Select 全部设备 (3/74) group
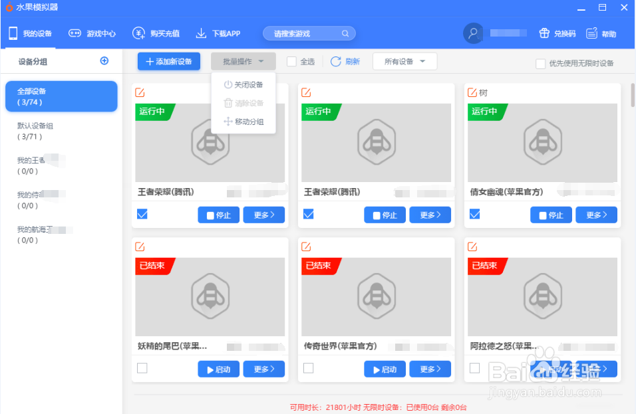Screen dimensions: 636x414 61,96
